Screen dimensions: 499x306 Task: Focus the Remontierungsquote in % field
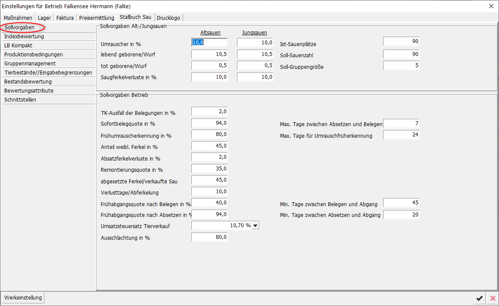(x=209, y=169)
